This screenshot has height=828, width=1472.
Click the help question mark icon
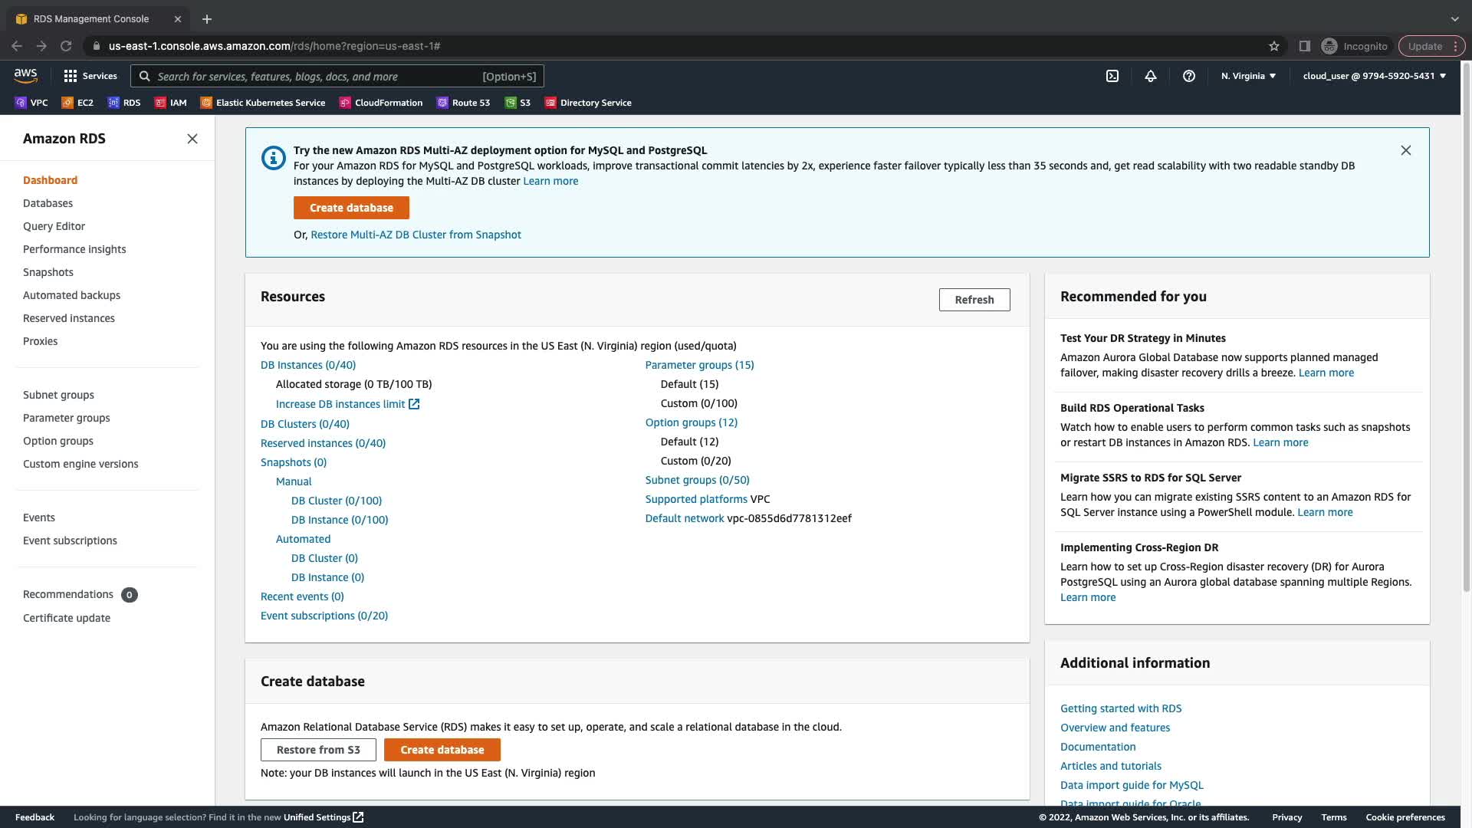[1188, 76]
